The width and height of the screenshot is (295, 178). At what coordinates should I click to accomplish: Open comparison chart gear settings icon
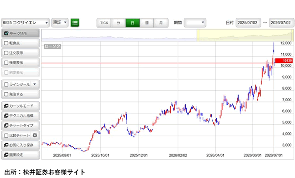click(x=35, y=135)
